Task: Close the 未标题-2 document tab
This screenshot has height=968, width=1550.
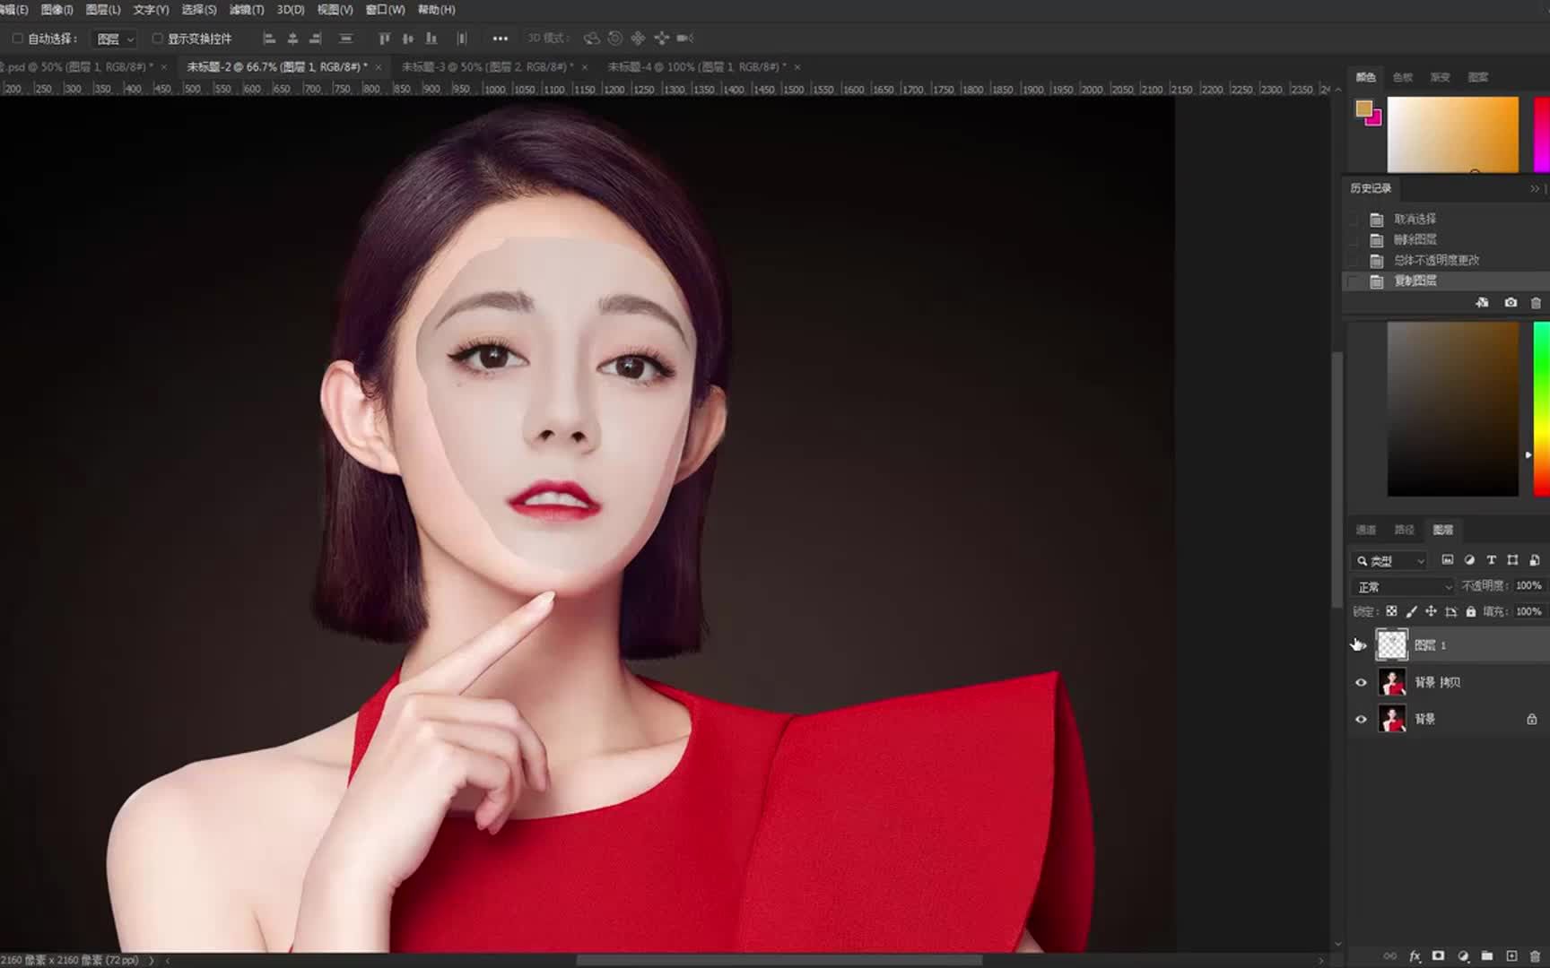Action: 379,67
